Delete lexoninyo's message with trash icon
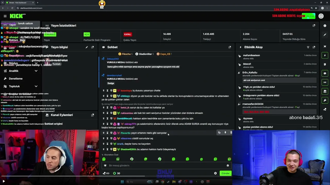 (104, 90)
